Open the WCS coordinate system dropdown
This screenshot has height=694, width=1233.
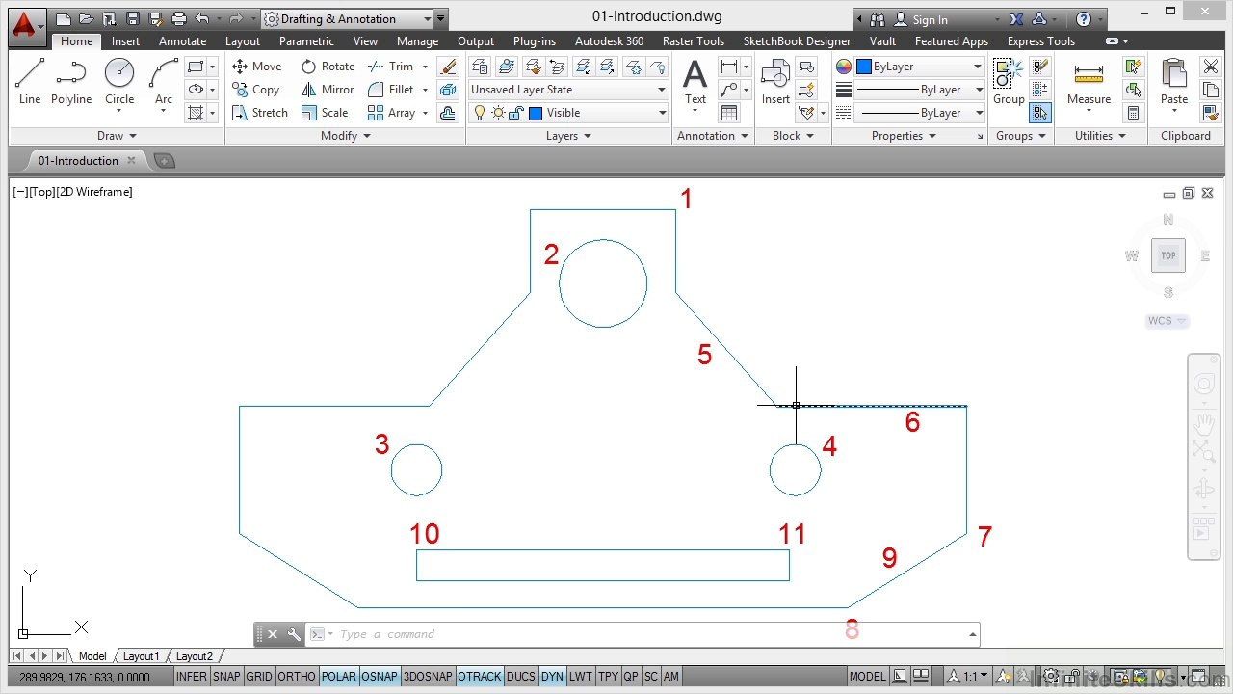click(1167, 321)
